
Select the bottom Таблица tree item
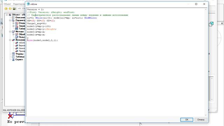20,57
